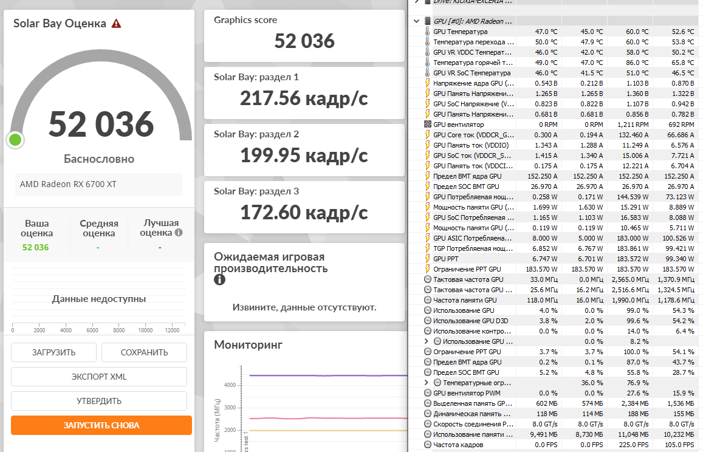Click circle icon of Скорость соединения PCIe row
The height and width of the screenshot is (452, 703).
pyautogui.click(x=427, y=424)
